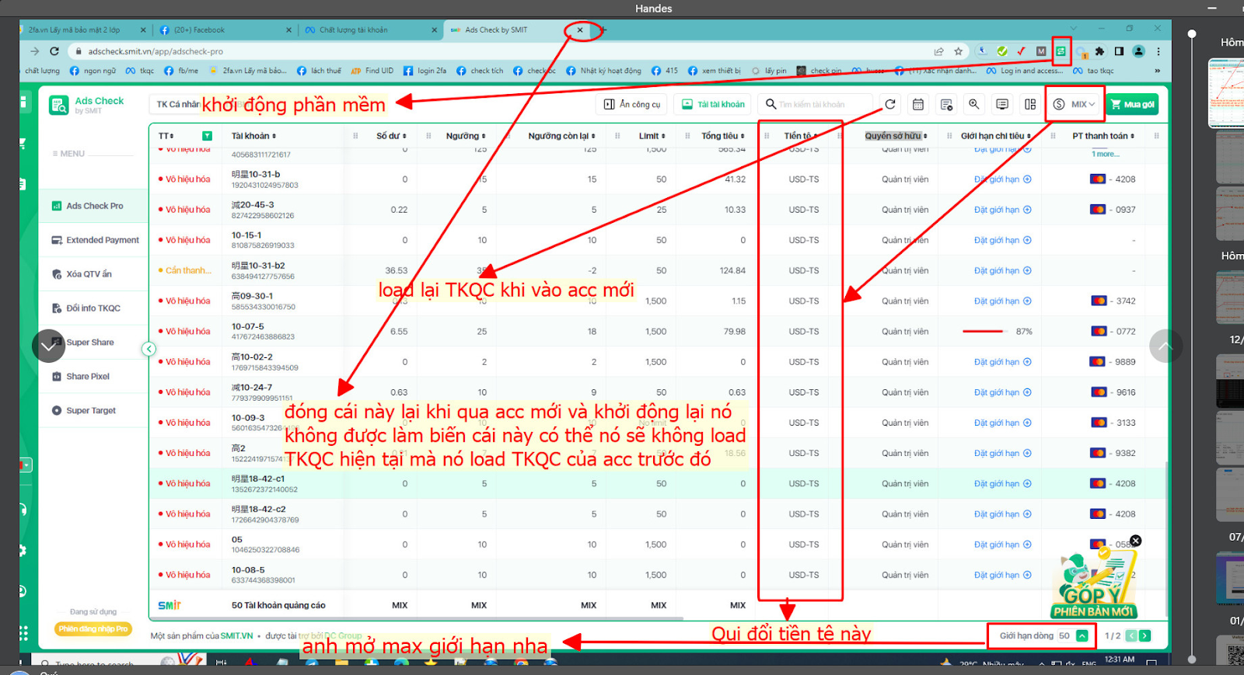Click account name 10-07-5
Screen dimensions: 1244x675
point(248,326)
